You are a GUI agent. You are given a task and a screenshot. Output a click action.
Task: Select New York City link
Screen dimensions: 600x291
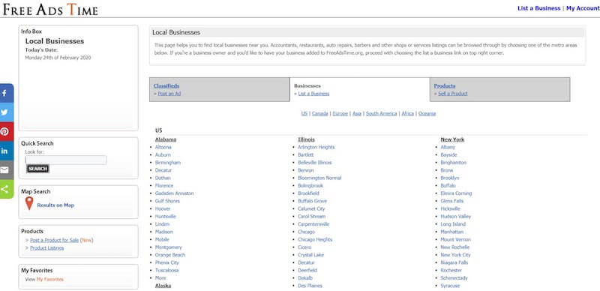point(455,255)
